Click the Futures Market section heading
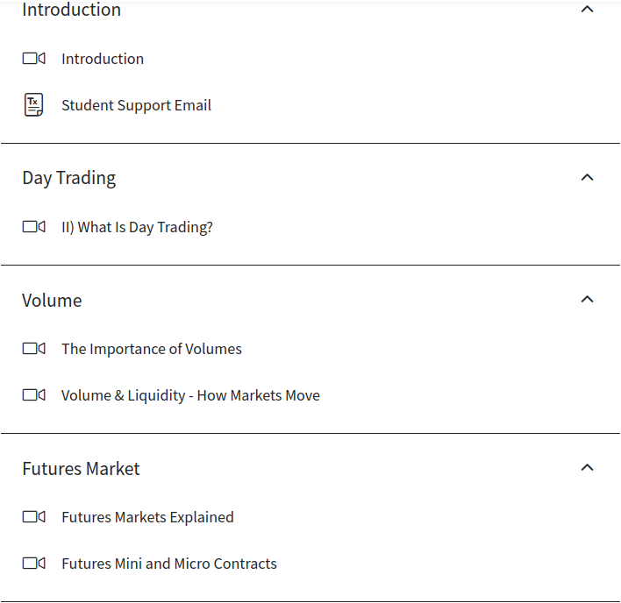 point(81,469)
